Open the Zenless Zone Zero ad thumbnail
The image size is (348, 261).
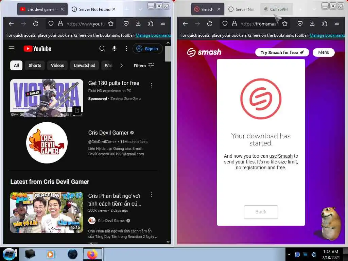tap(47, 98)
